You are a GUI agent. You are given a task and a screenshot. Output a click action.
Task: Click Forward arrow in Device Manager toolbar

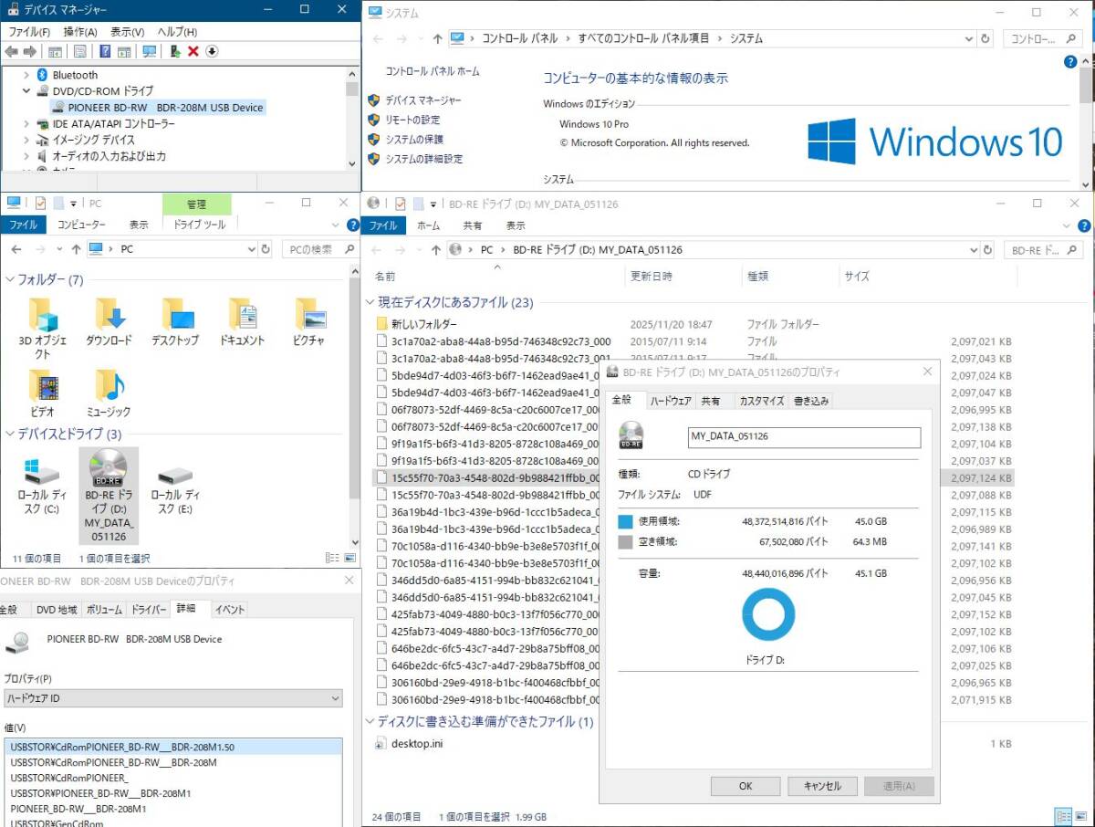click(x=30, y=51)
